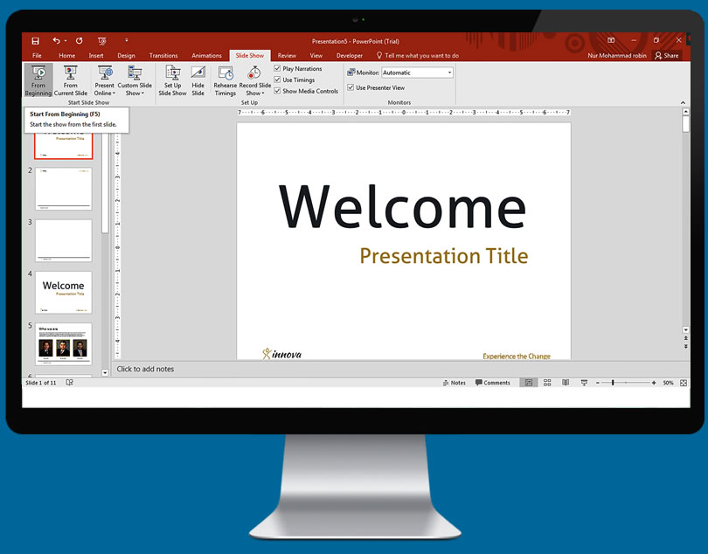Viewport: 708px width, 554px height.
Task: Start slideshow From Beginning
Action: pos(38,80)
